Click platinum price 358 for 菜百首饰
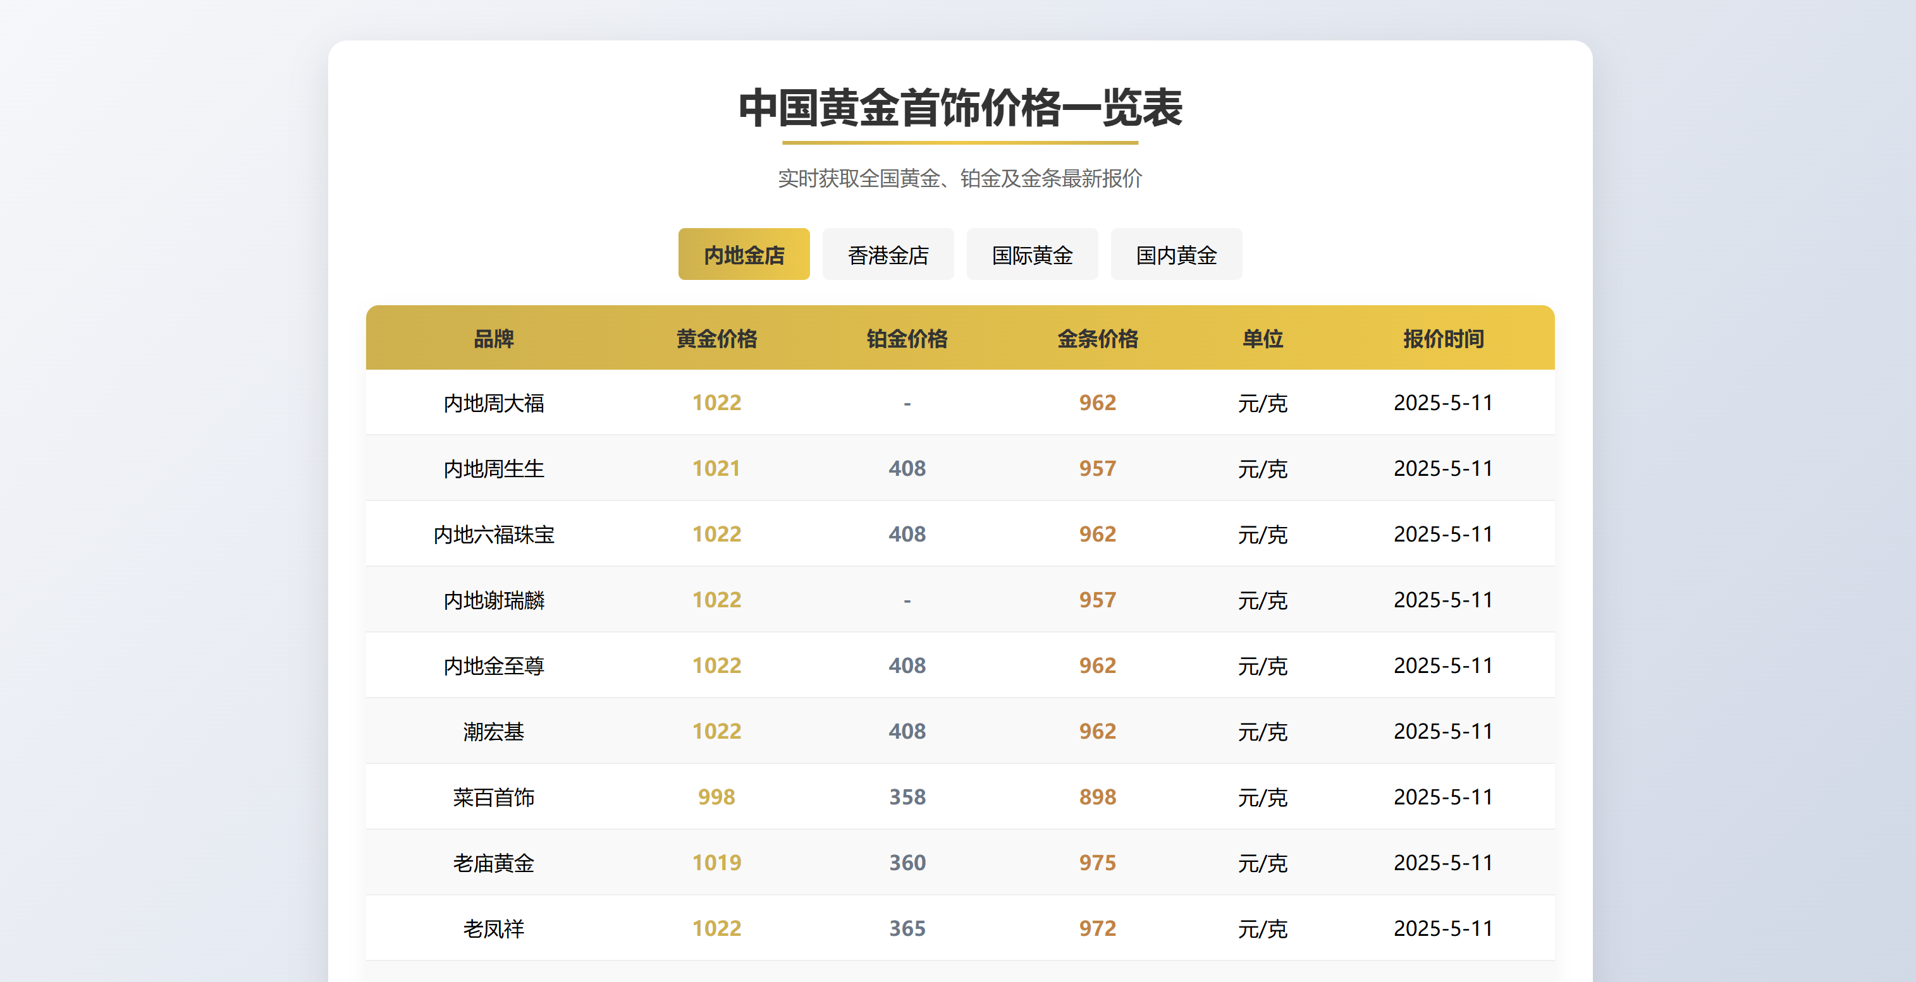 (907, 797)
